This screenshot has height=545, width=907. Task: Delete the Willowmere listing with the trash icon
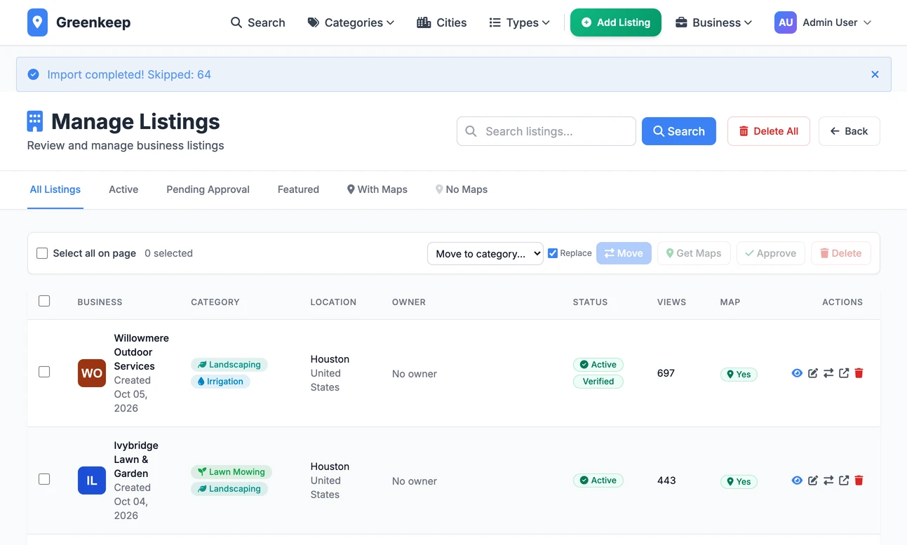click(859, 373)
